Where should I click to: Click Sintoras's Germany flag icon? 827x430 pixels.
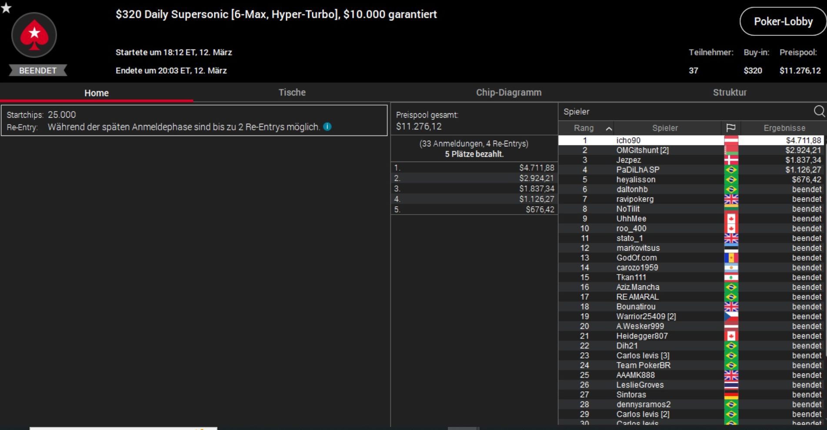click(731, 394)
